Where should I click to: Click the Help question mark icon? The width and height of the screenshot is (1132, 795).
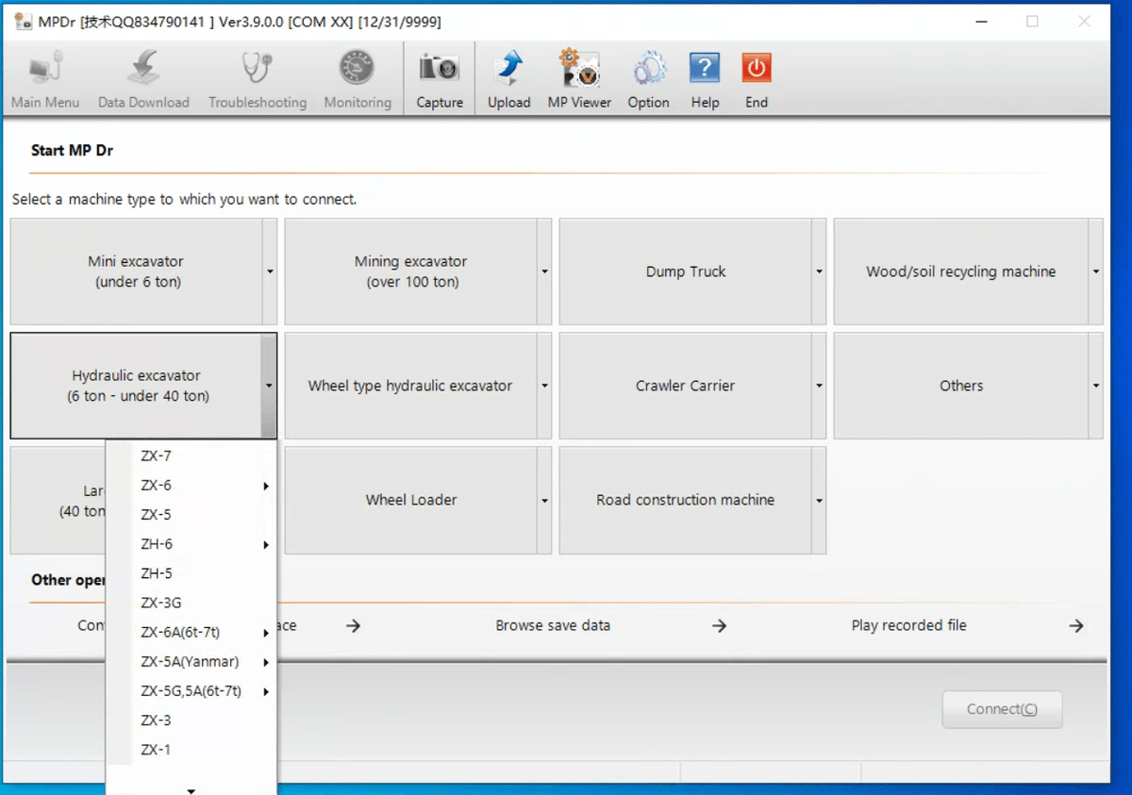705,70
